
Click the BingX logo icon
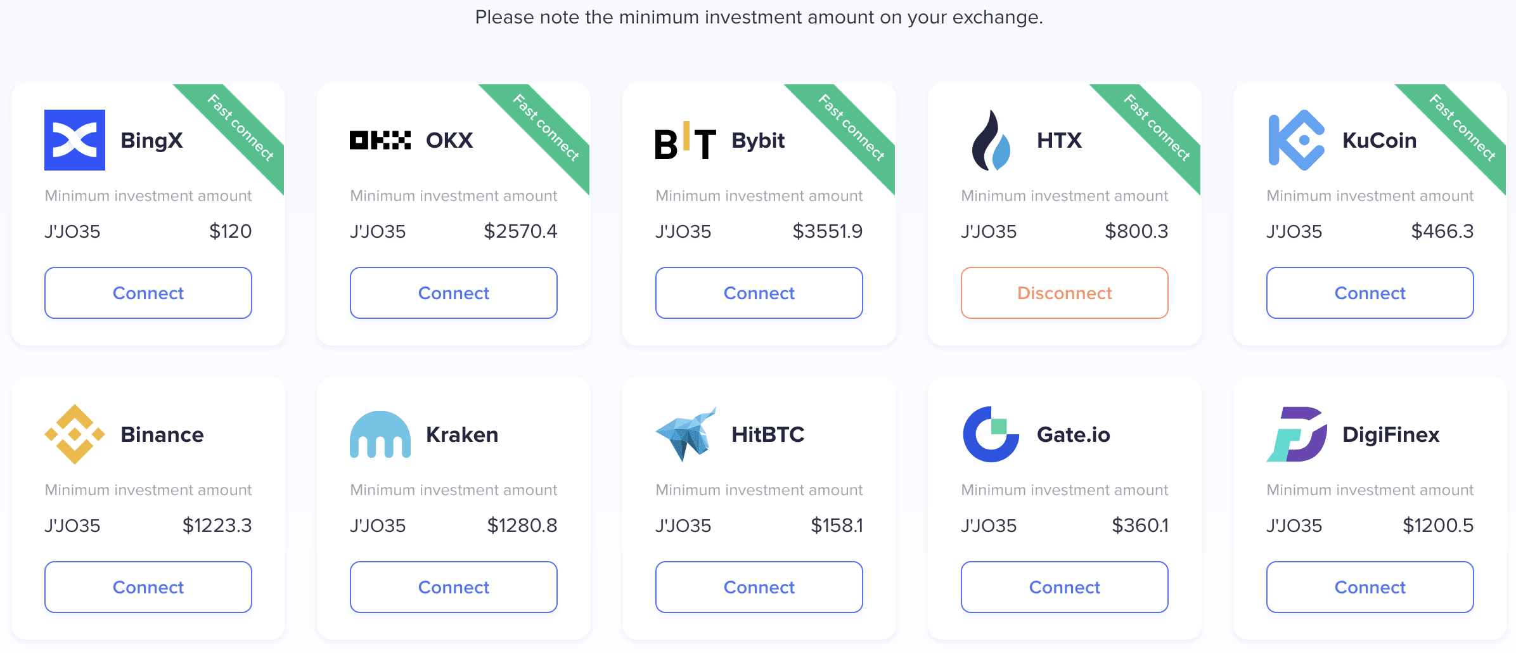[x=75, y=140]
